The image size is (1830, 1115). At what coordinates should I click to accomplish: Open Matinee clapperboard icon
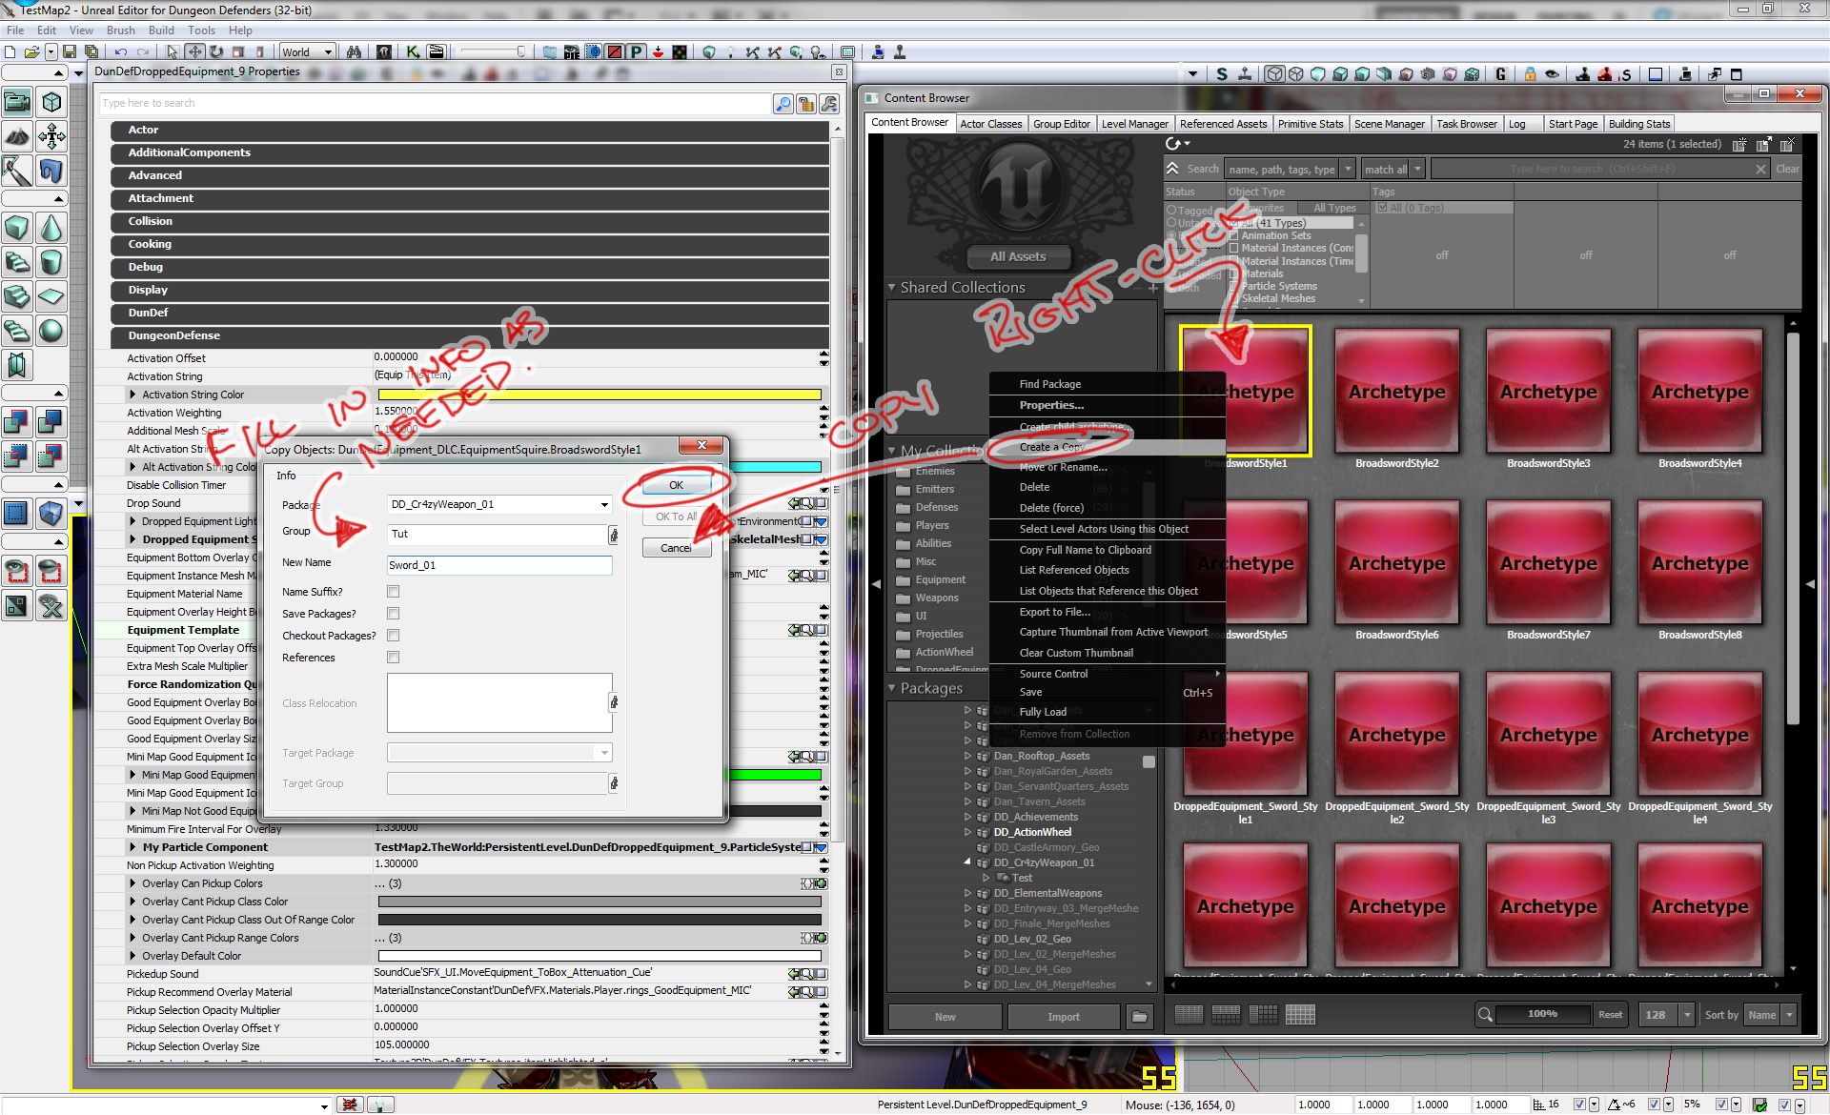click(437, 52)
